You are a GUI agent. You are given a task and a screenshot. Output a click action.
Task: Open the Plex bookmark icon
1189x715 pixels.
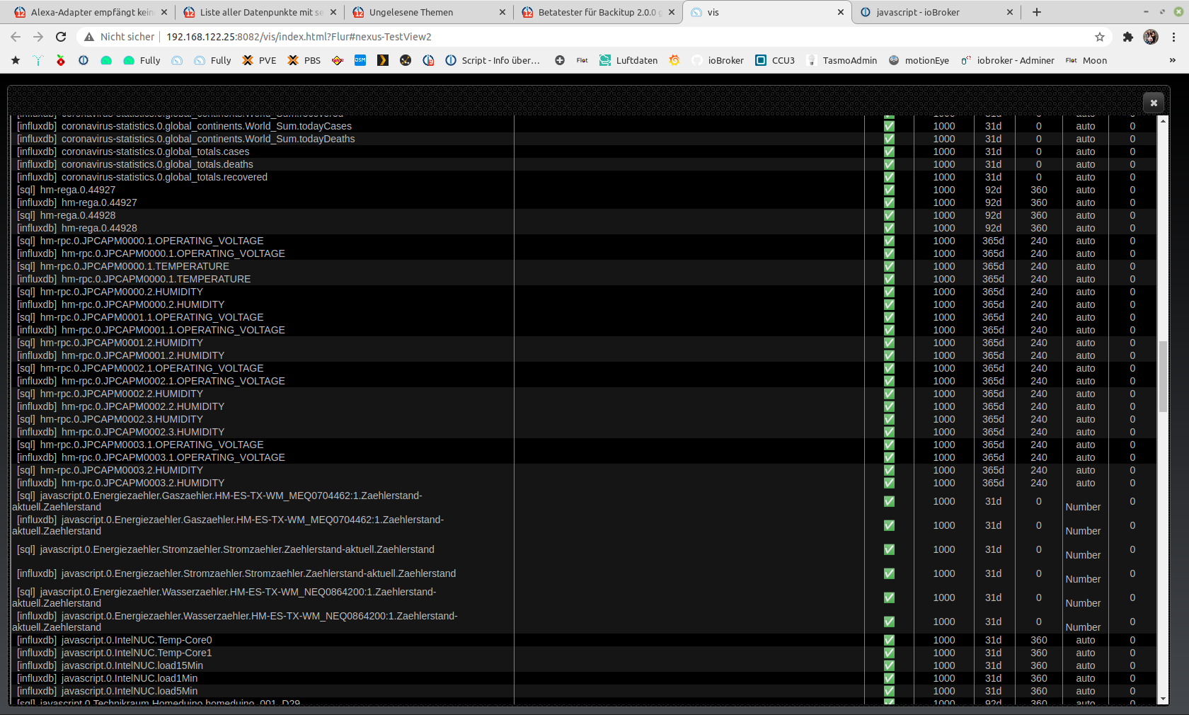[x=383, y=60]
